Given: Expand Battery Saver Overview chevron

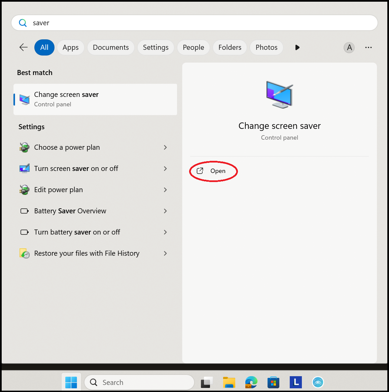Looking at the screenshot, I should 165,211.
